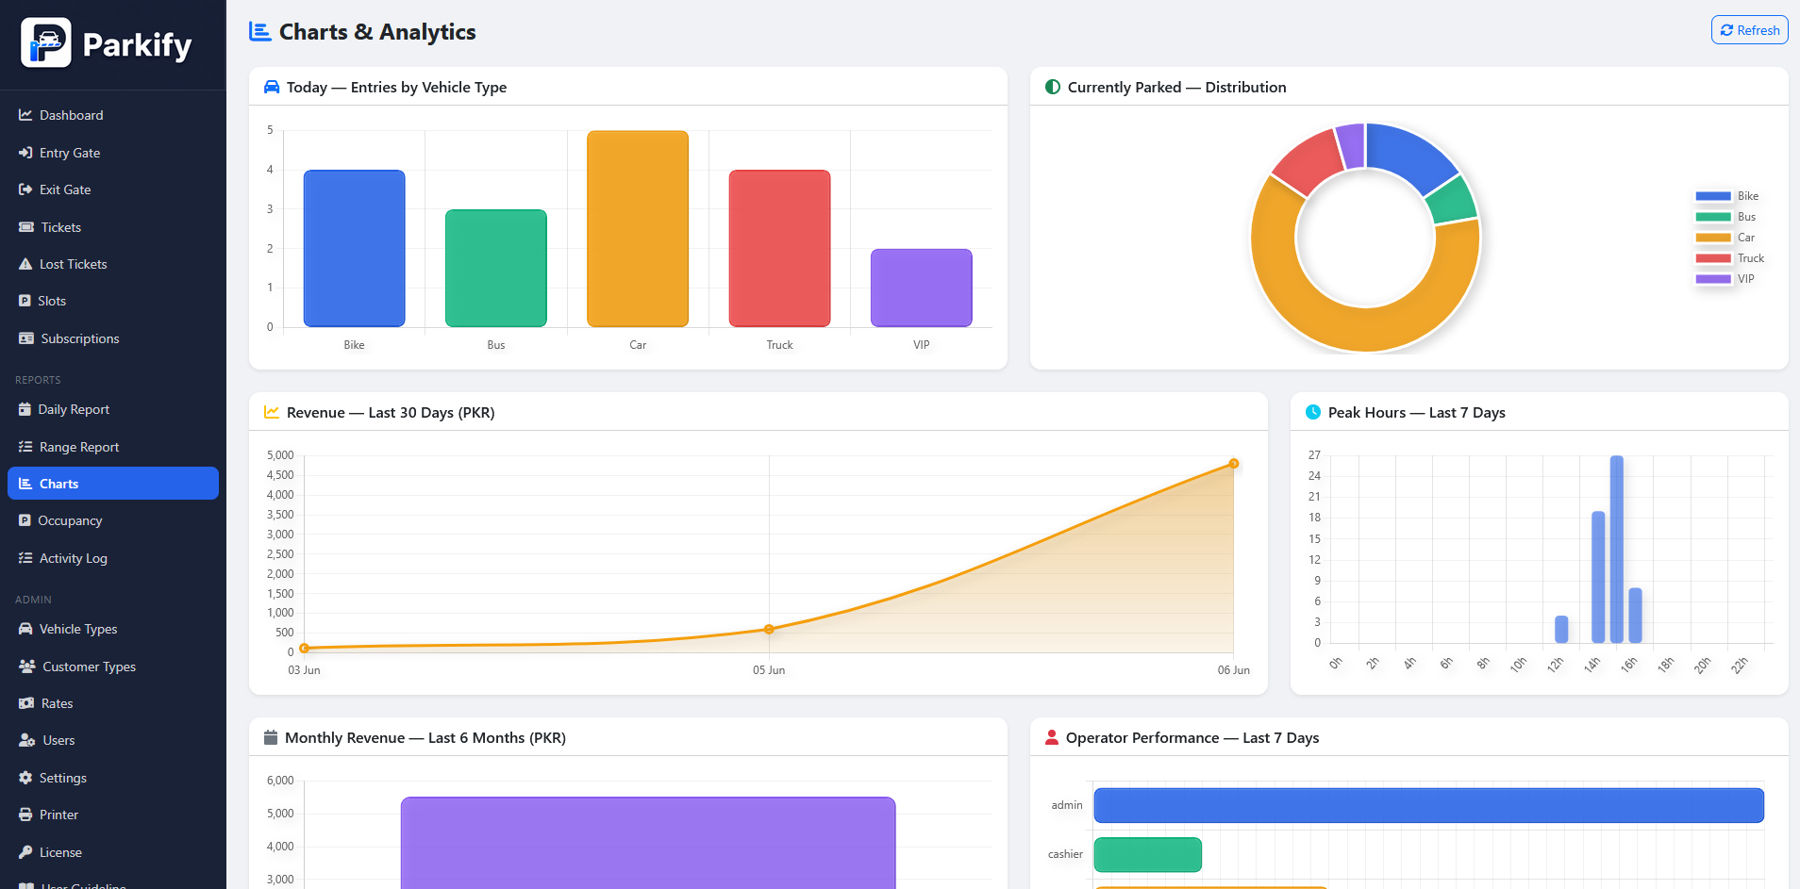Toggle Bike in the distribution legend
Screen dimensions: 1800x889
click(x=1727, y=196)
